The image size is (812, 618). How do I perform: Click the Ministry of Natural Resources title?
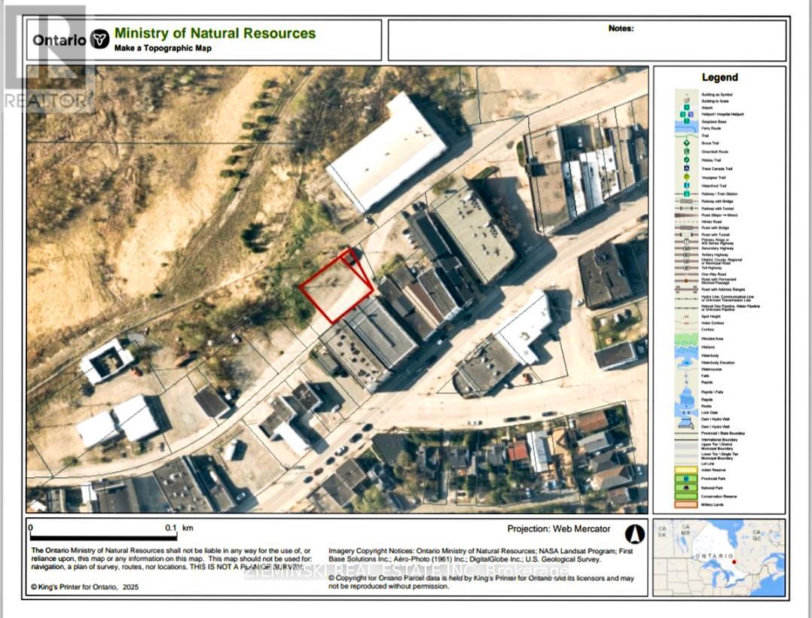215,34
